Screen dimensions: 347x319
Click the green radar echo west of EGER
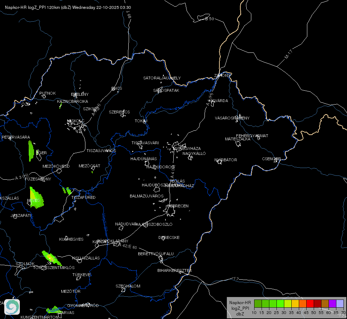pos(31,151)
